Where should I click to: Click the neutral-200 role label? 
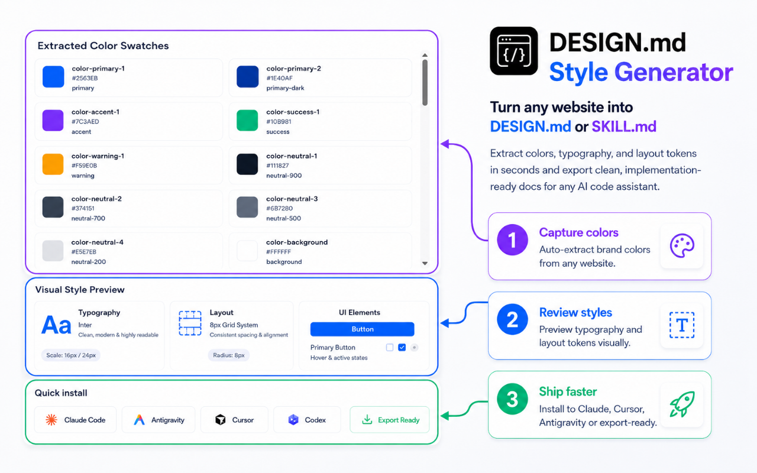89,262
